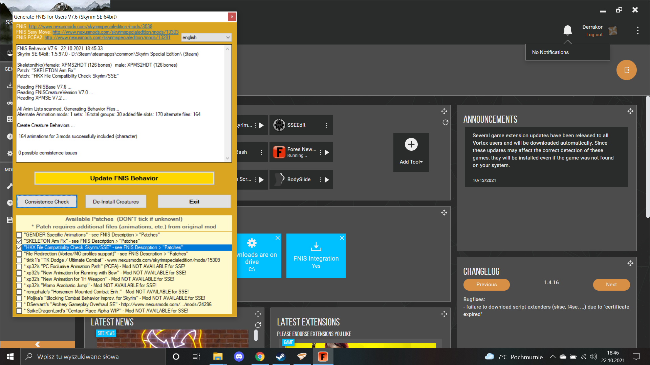650x365 pixels.
Task: Click the Exit button in FNIS
Action: point(194,201)
